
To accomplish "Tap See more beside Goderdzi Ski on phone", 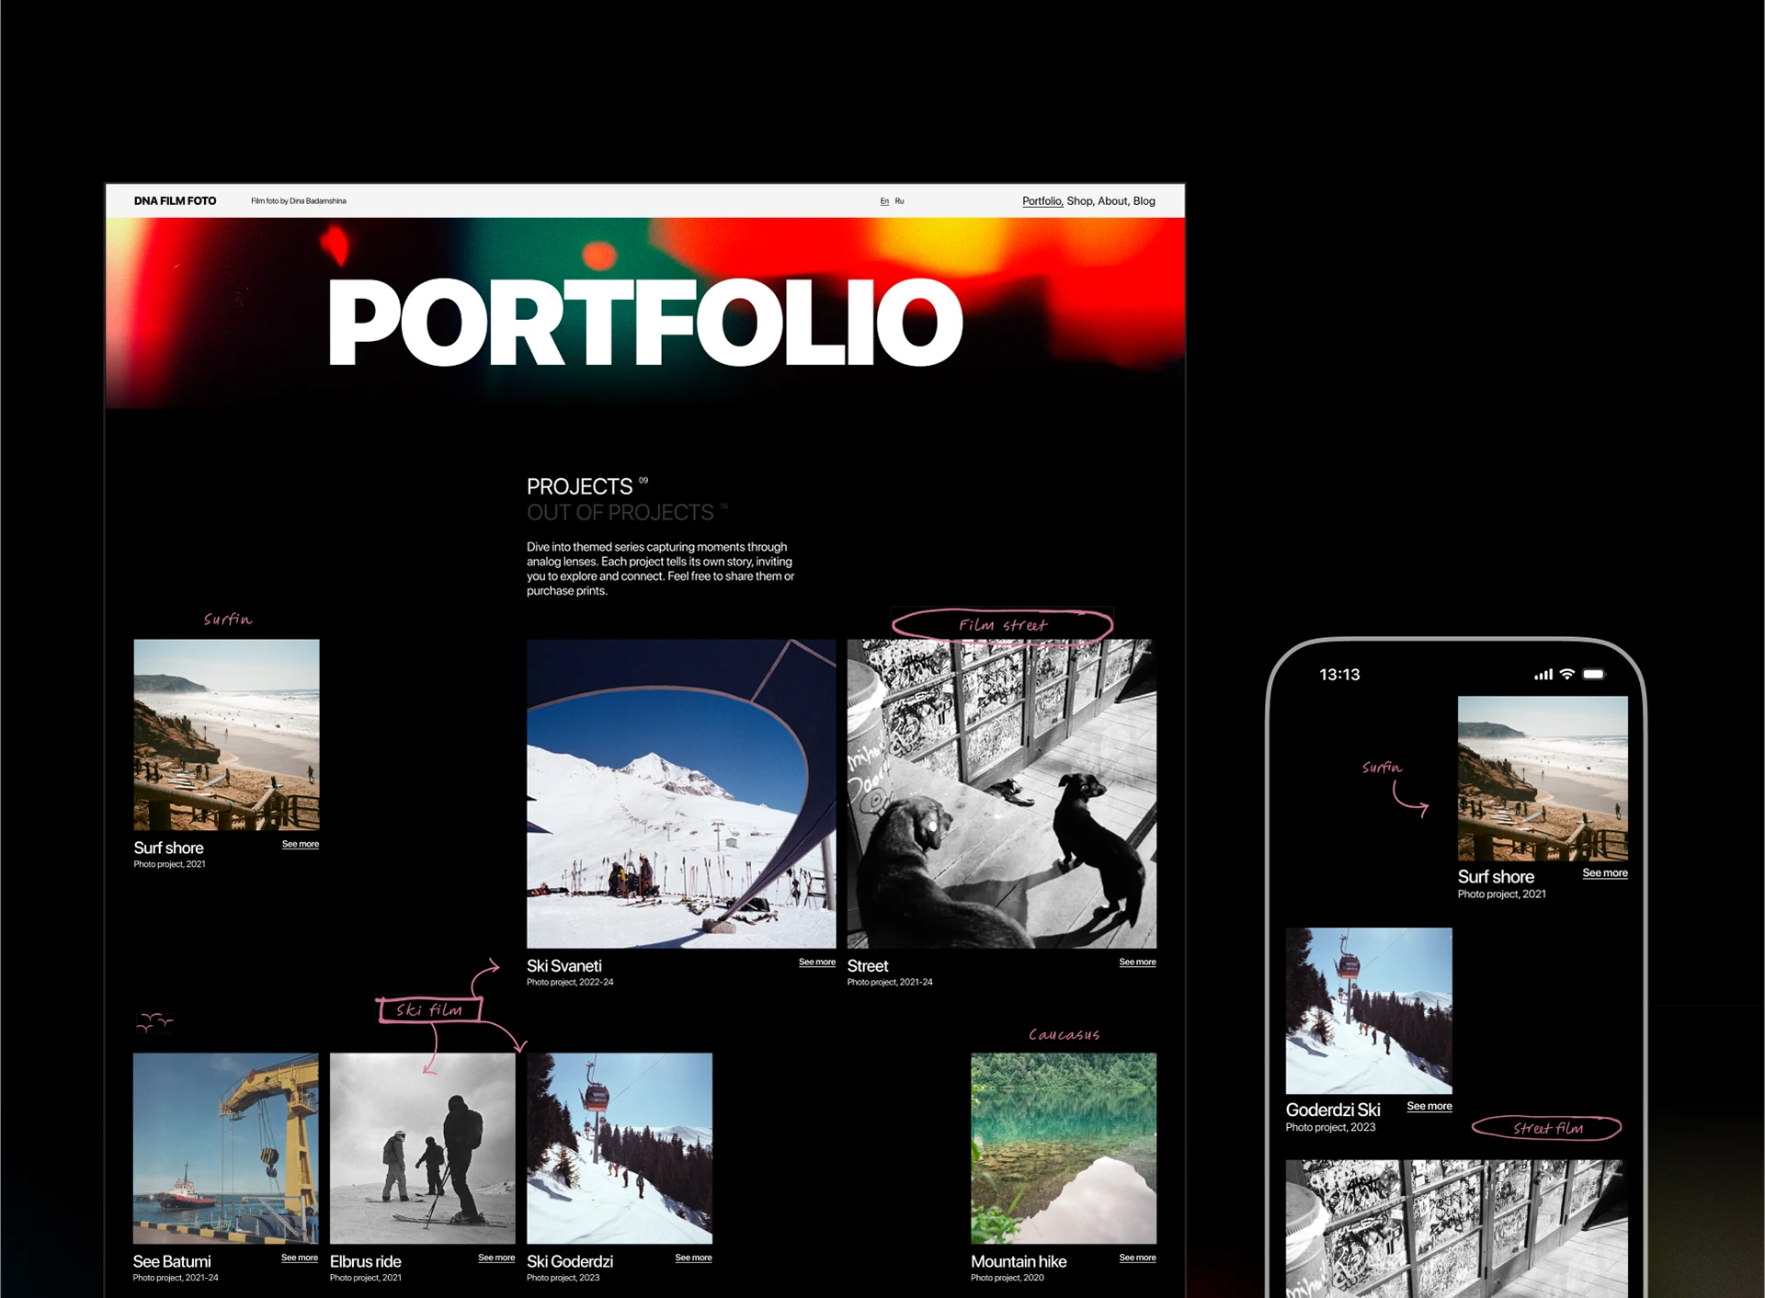I will [x=1429, y=1106].
